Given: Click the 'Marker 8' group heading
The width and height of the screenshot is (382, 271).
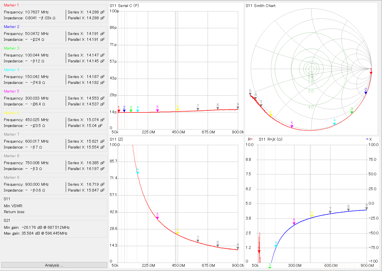Looking at the screenshot, I should point(11,156).
